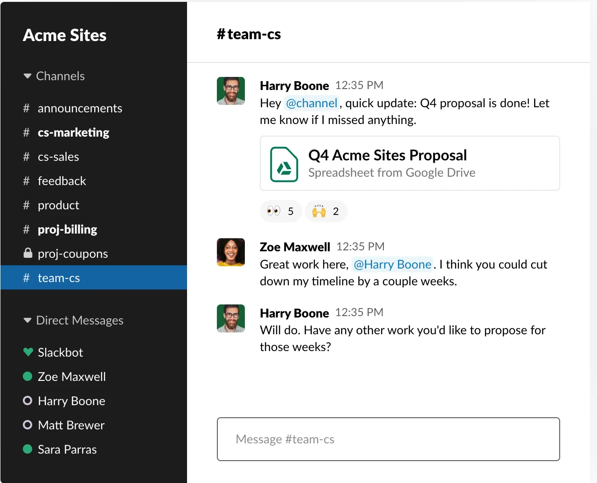Click Harry Boone's second message avatar
This screenshot has width=597, height=483.
point(230,318)
